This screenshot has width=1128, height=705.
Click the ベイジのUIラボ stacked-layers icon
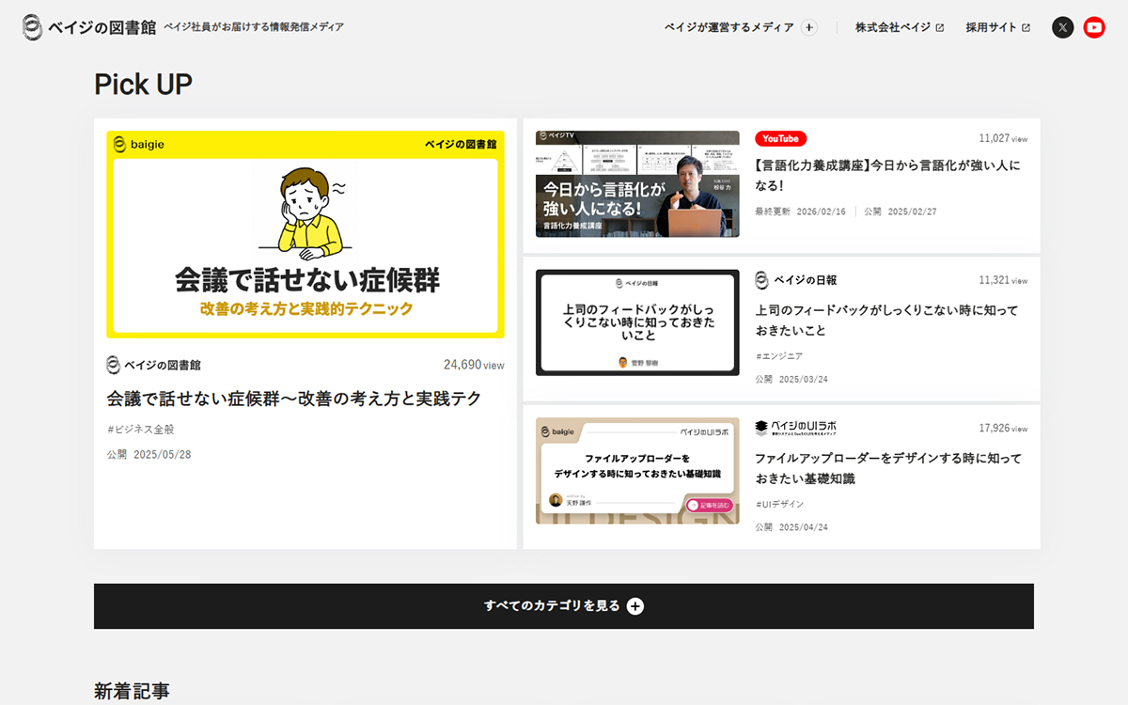760,426
